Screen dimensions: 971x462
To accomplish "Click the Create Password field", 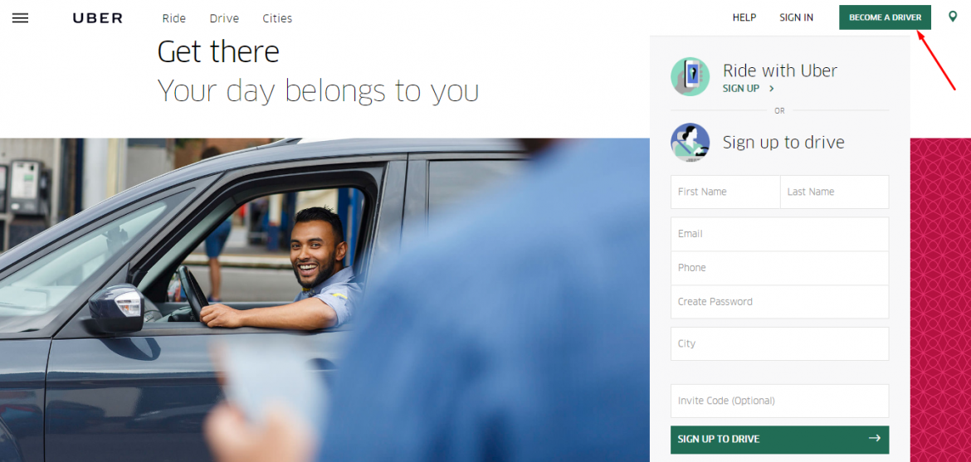I will (779, 302).
